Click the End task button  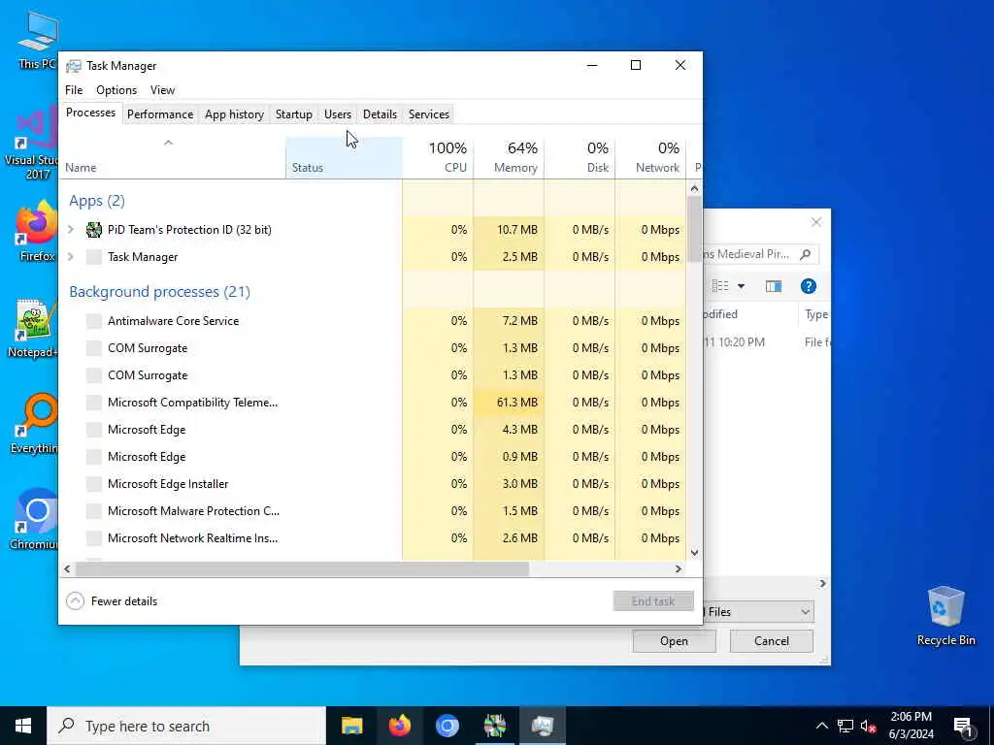(x=653, y=601)
